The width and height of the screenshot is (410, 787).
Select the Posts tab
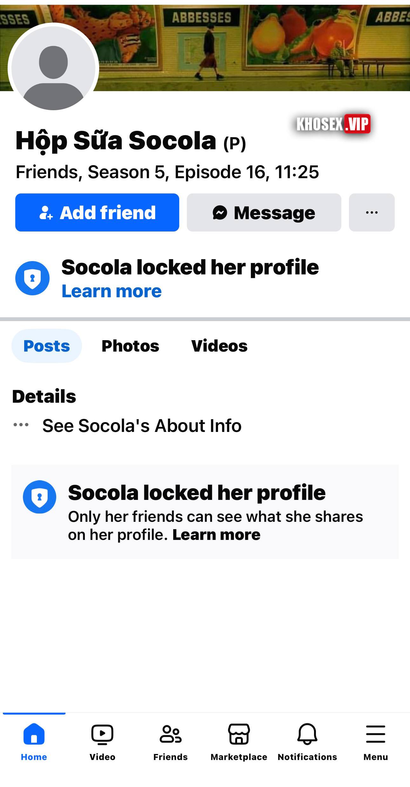(47, 346)
